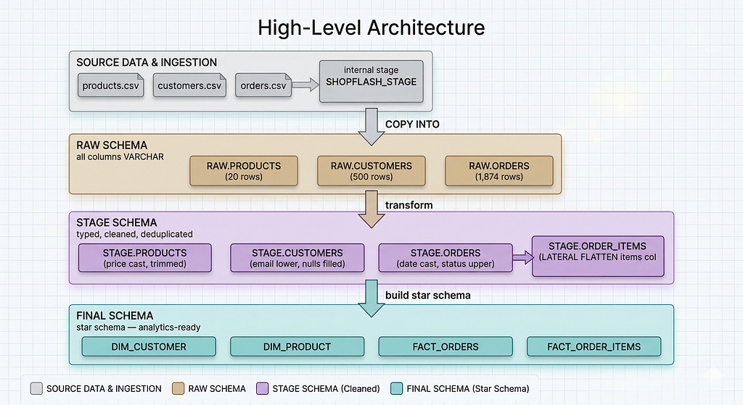Screen dimensions: 743x405
Task: Select the SHOPFLASH_STAGE internal stage box
Action: tap(371, 81)
